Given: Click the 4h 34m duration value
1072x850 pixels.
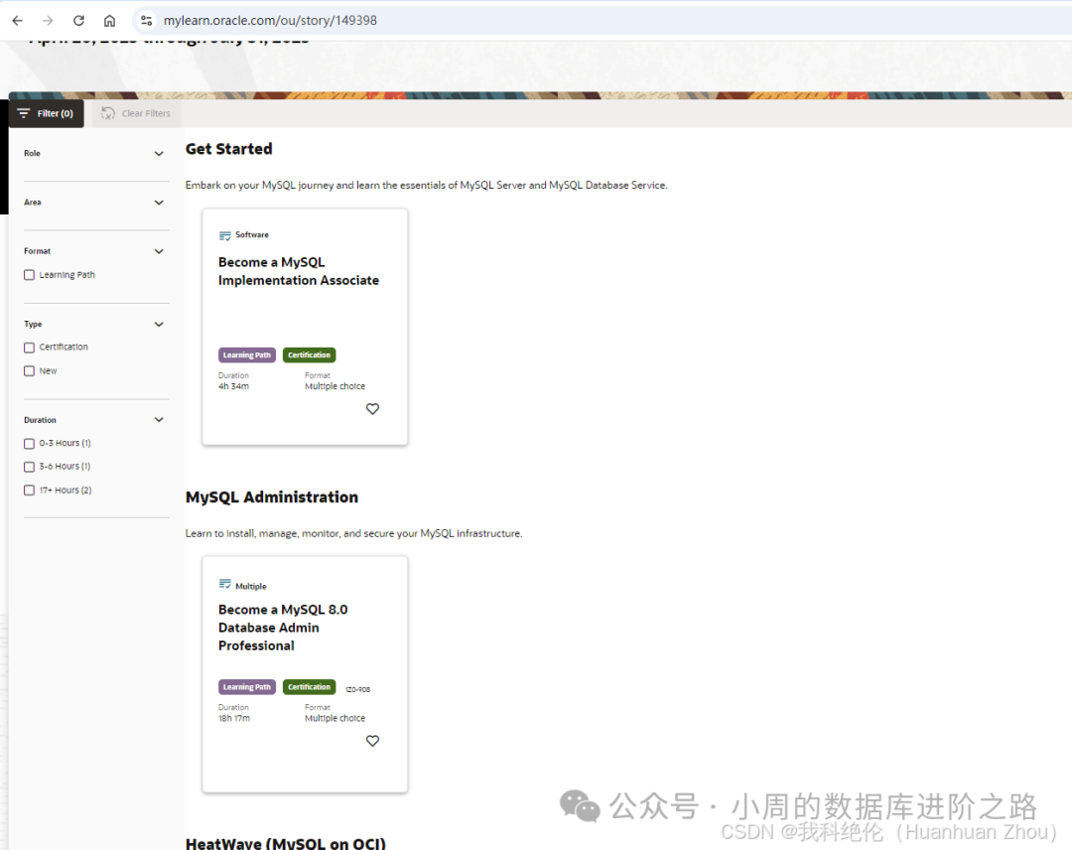Looking at the screenshot, I should point(234,386).
